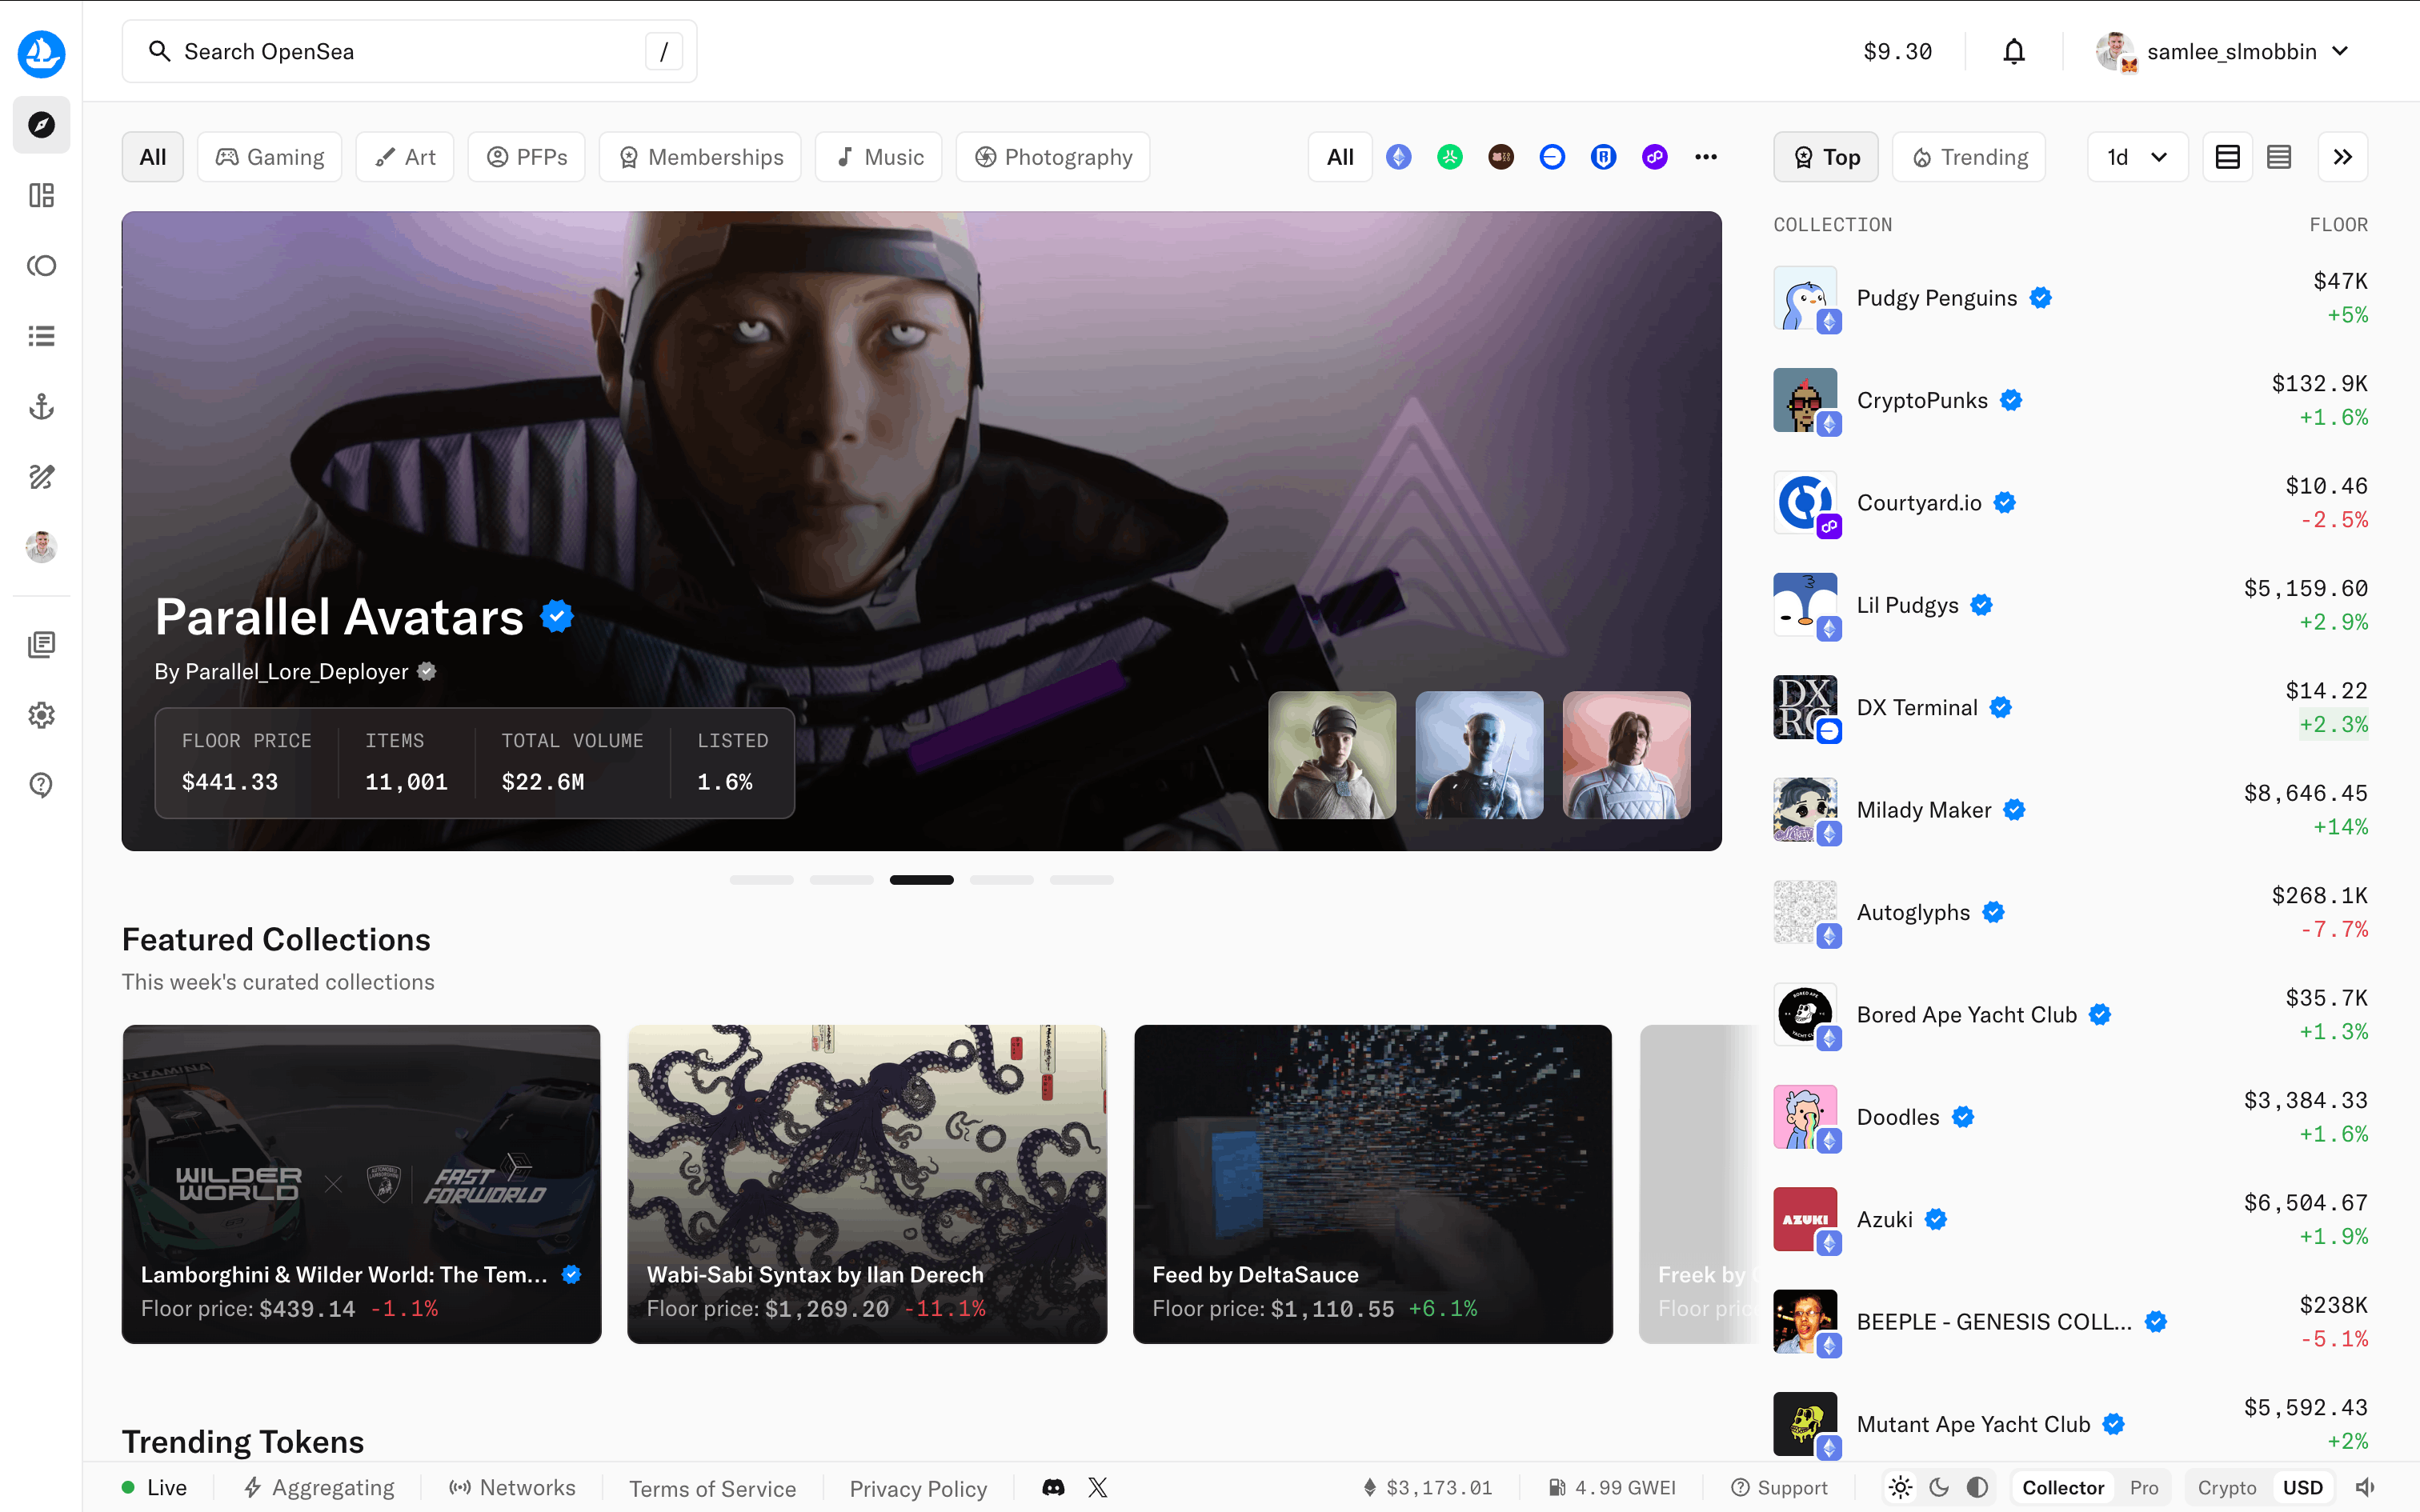Open Discord link in footer

(1053, 1487)
